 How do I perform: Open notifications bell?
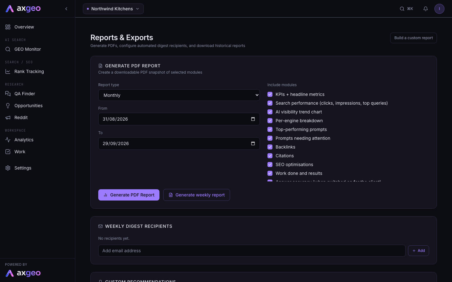(x=426, y=9)
